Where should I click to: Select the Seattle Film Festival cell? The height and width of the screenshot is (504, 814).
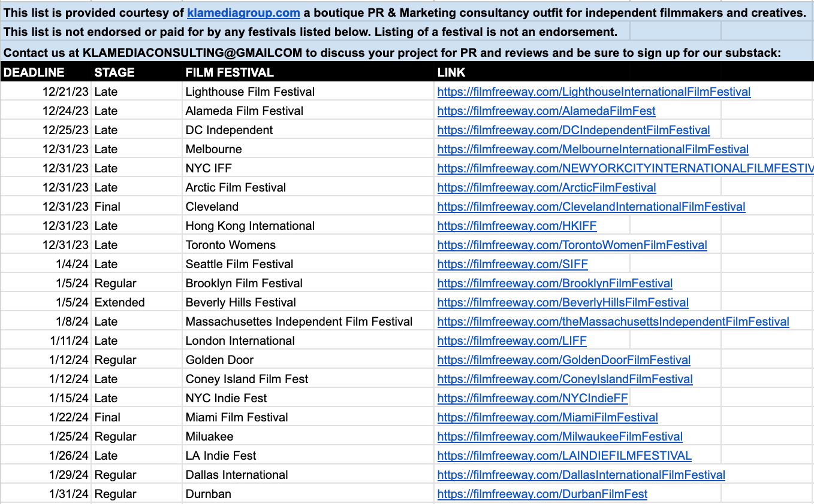[308, 264]
